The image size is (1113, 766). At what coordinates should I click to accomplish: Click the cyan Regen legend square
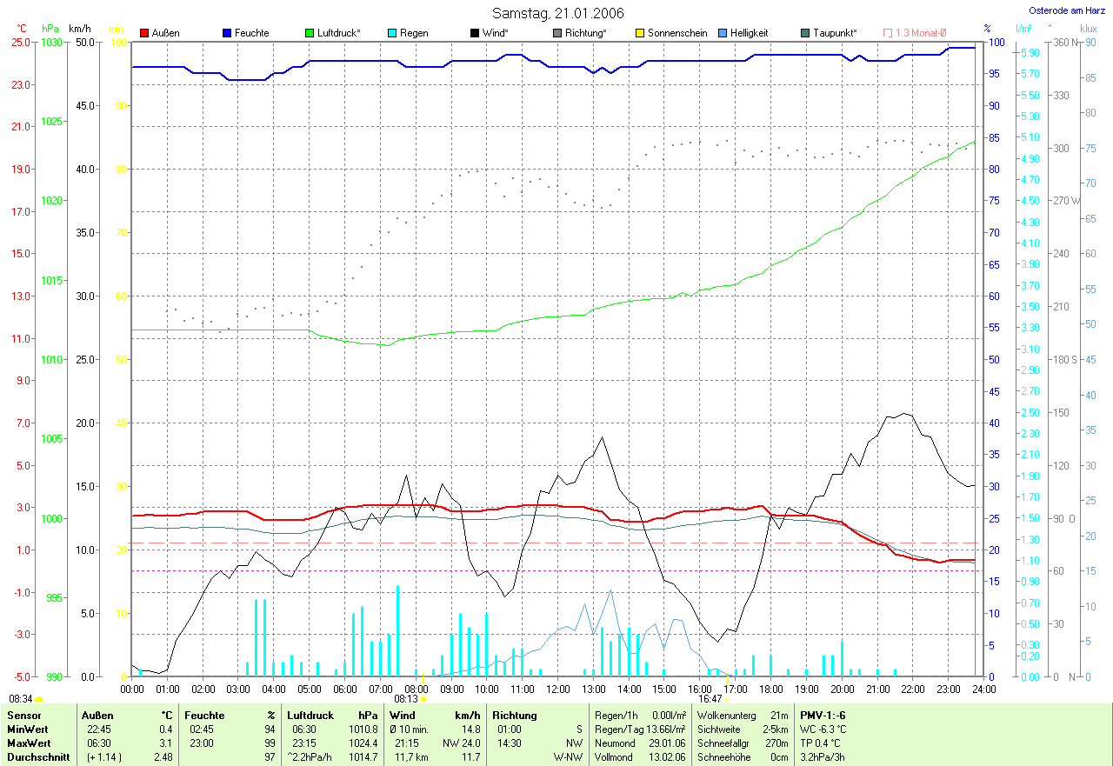[x=392, y=33]
